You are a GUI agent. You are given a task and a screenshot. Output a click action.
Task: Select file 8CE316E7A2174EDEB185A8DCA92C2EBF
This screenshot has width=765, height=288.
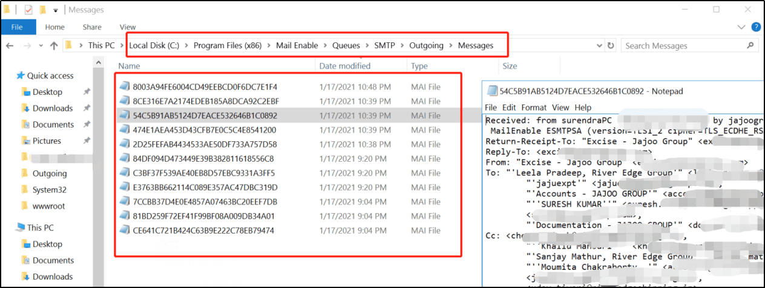point(206,101)
